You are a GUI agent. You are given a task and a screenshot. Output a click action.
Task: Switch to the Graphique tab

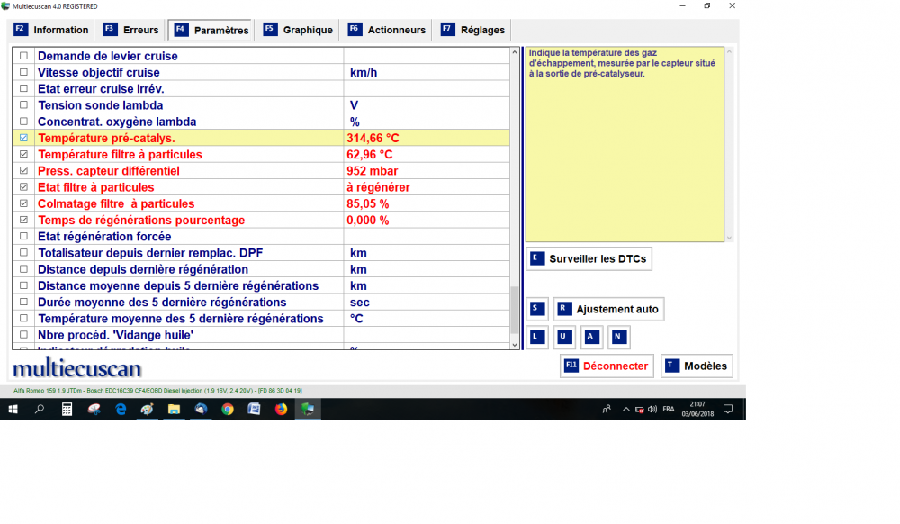[298, 30]
